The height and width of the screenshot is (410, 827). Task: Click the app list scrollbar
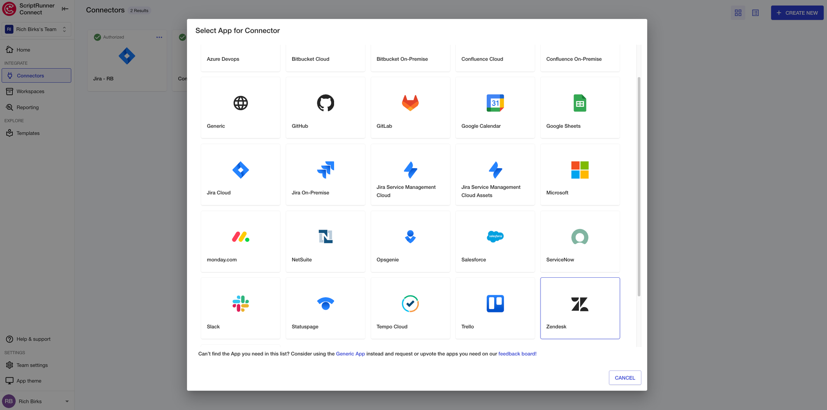coord(639,186)
